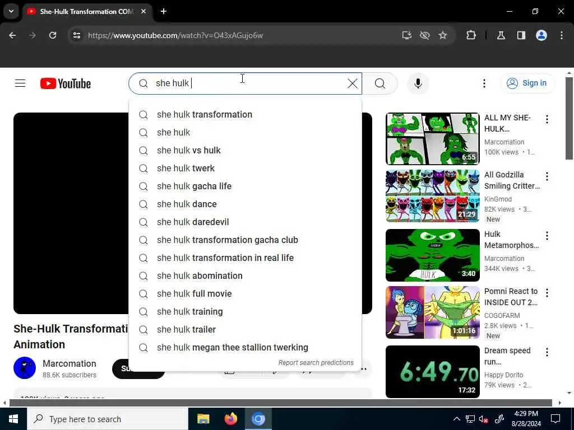Viewport: 574px width, 430px height.
Task: Go to the YouTube home logo
Action: tap(66, 83)
